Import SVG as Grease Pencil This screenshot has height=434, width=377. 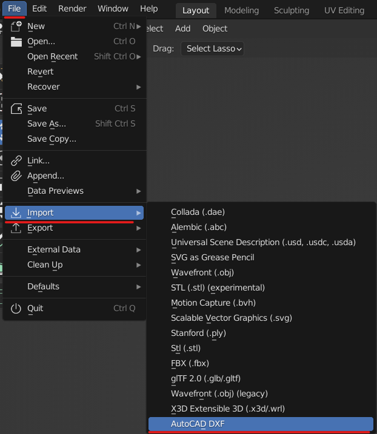261,257
